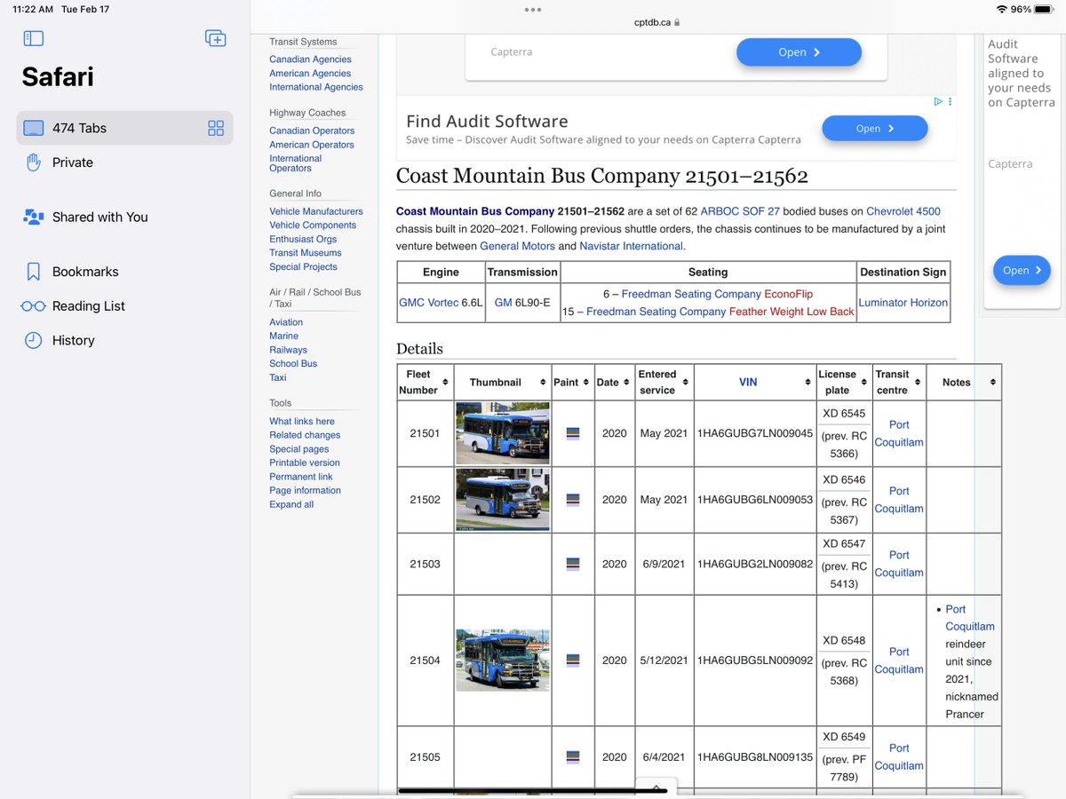Open new tab group icon
1066x799 pixels.
215,38
